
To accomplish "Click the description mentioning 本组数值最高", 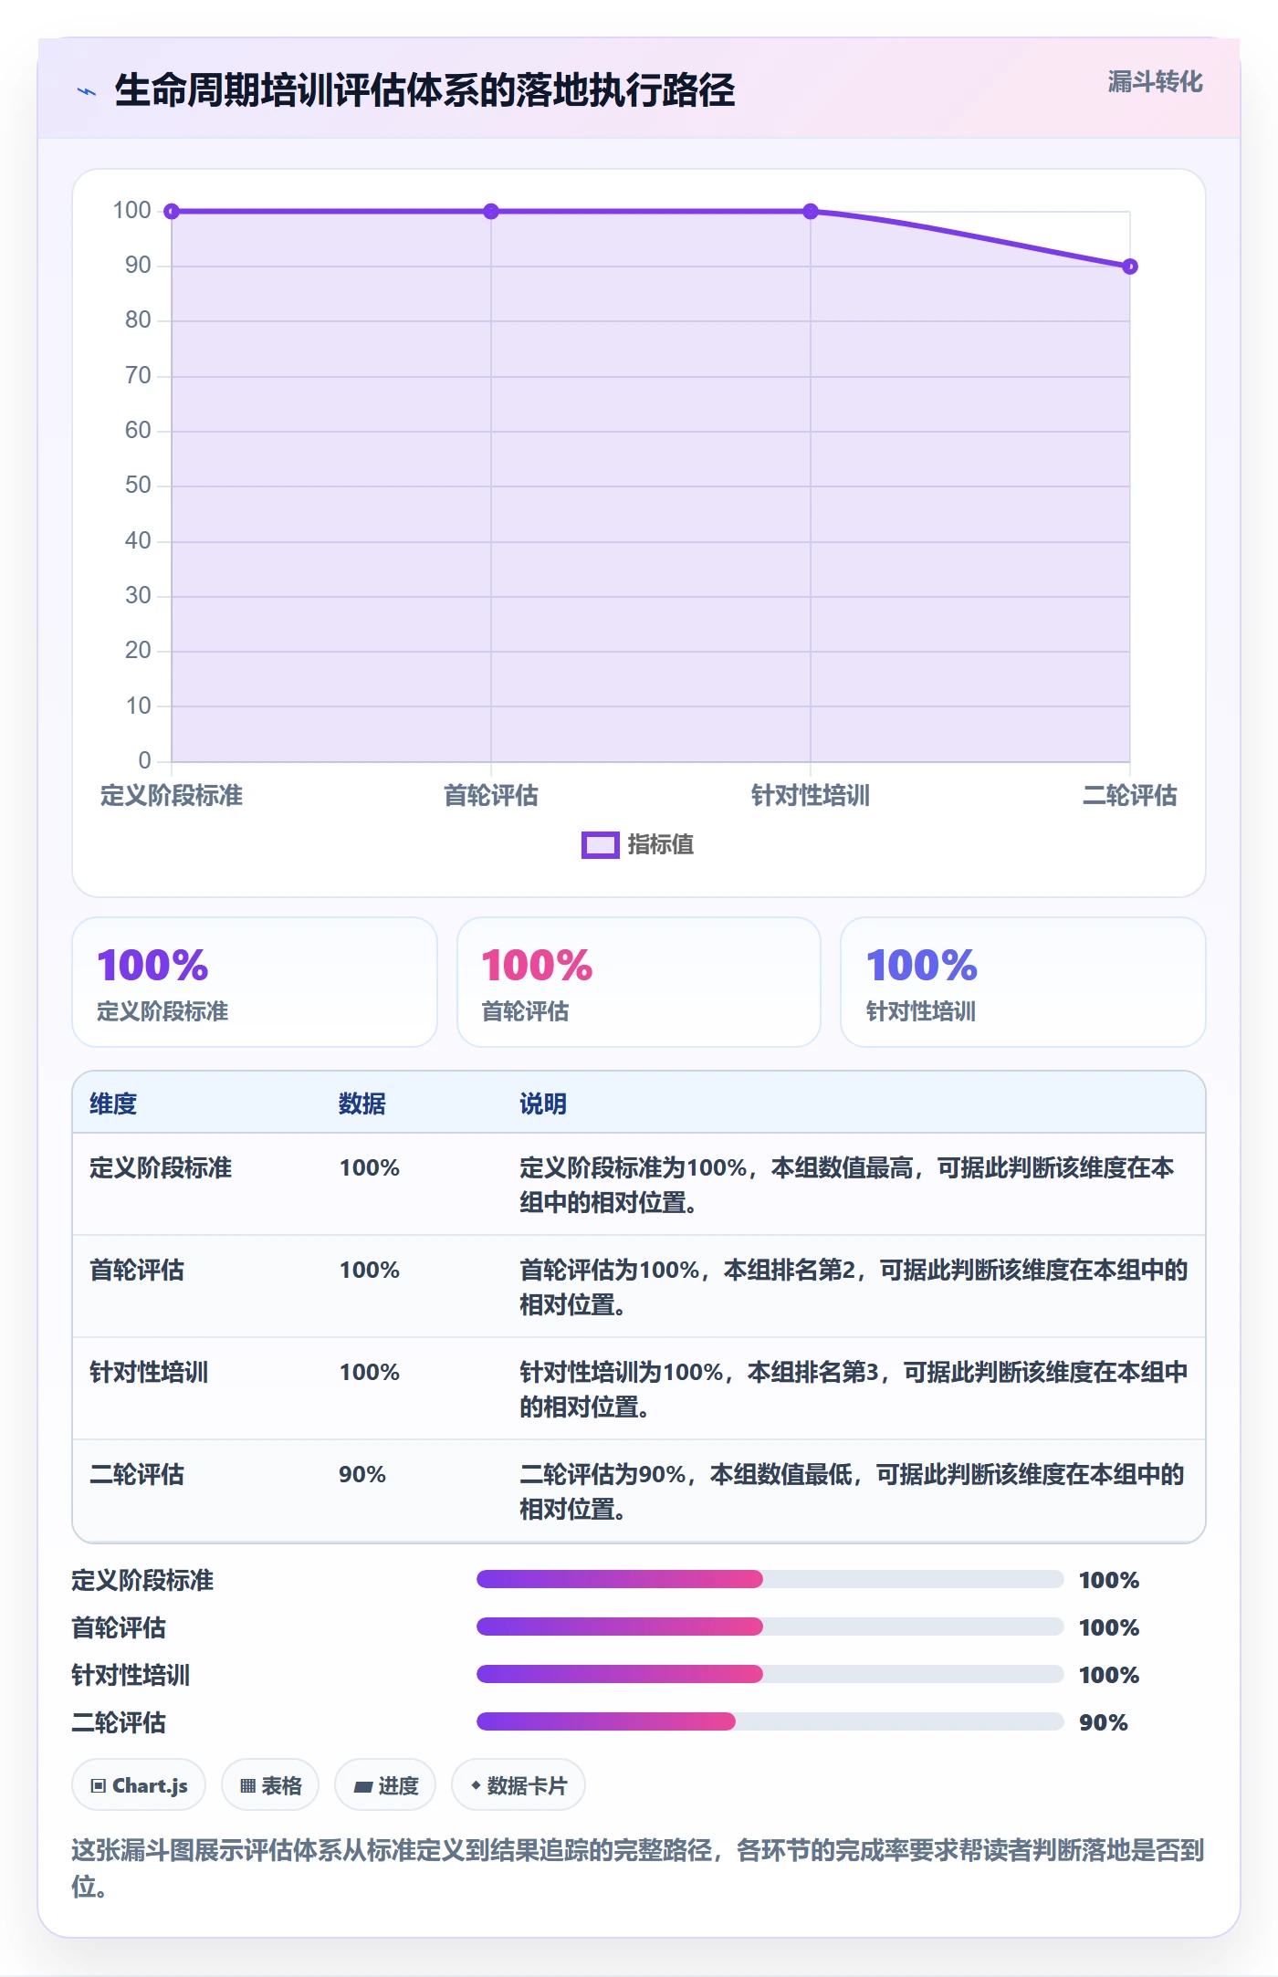I will click(x=846, y=1185).
